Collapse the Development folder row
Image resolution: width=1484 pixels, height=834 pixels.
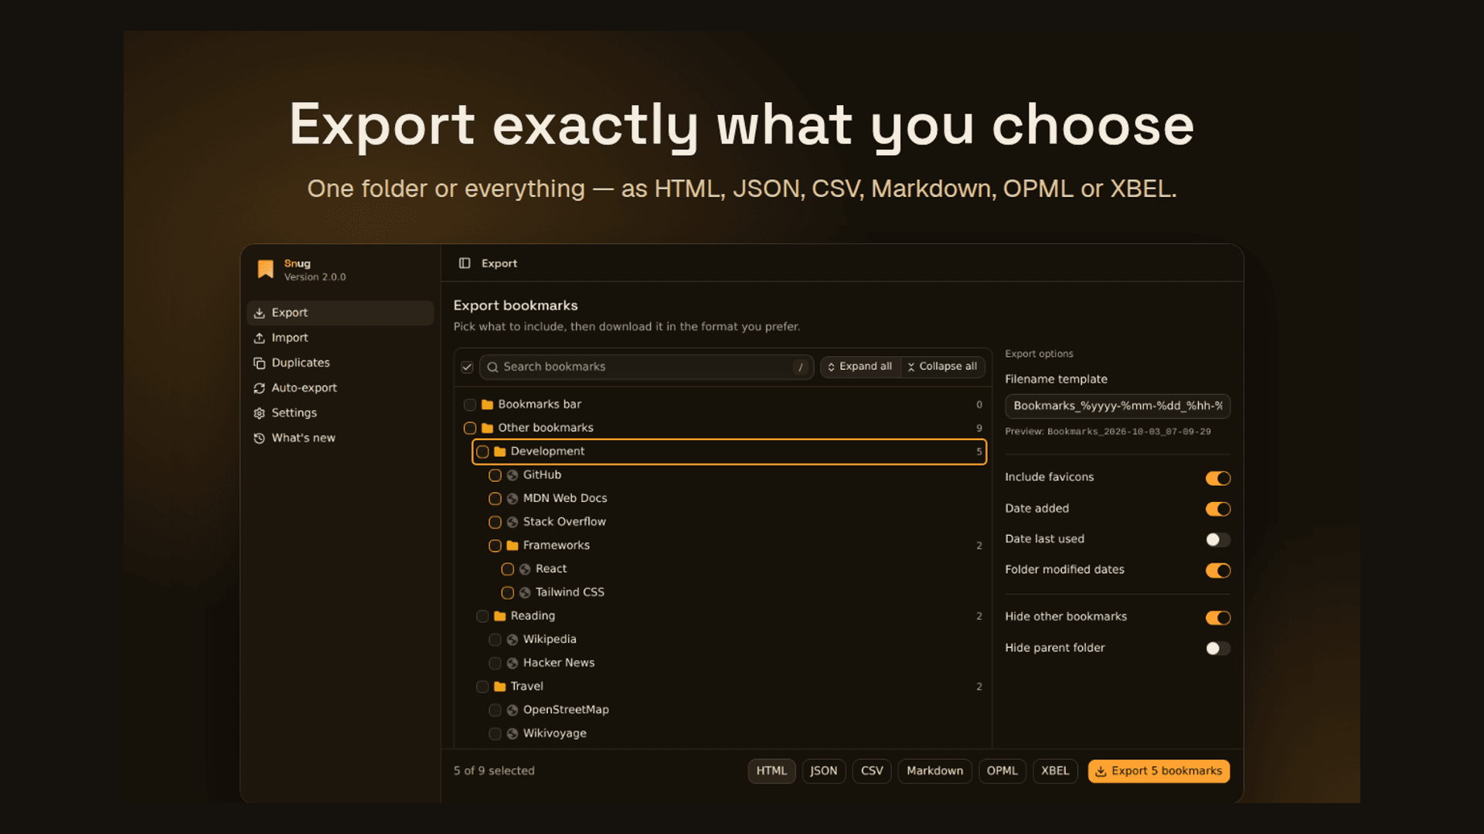click(x=729, y=452)
